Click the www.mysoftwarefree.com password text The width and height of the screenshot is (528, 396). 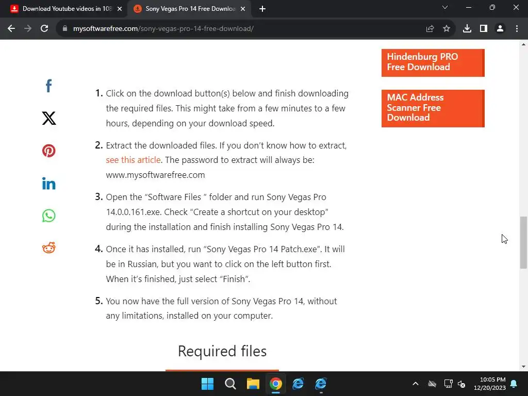(x=155, y=175)
